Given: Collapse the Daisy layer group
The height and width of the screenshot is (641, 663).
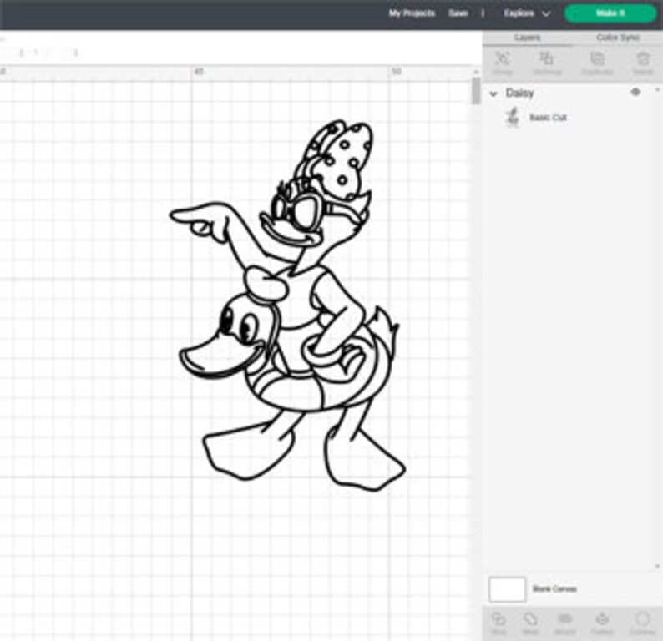Looking at the screenshot, I should [493, 94].
